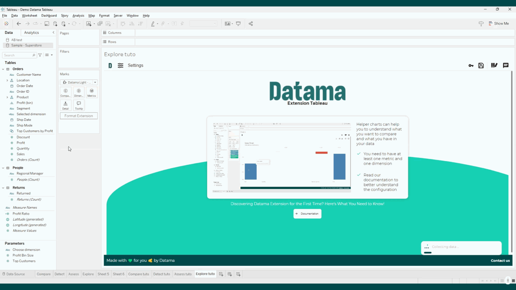
Task: Open the Analysis menu
Action: pyautogui.click(x=78, y=16)
